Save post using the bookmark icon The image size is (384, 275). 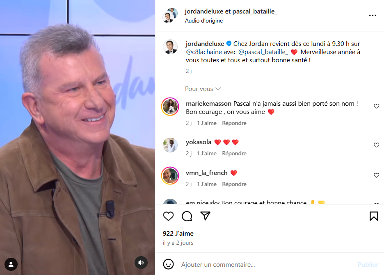[374, 216]
